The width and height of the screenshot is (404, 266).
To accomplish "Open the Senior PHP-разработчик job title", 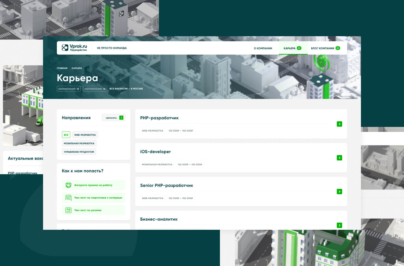I will (x=166, y=186).
